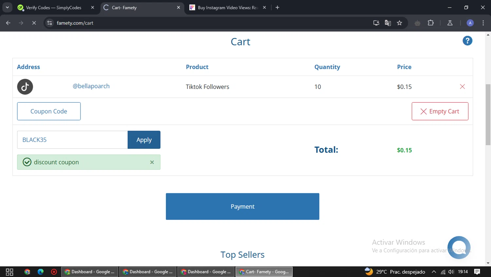Click the stop loading button in the browser toolbar
The height and width of the screenshot is (277, 491).
tap(34, 23)
